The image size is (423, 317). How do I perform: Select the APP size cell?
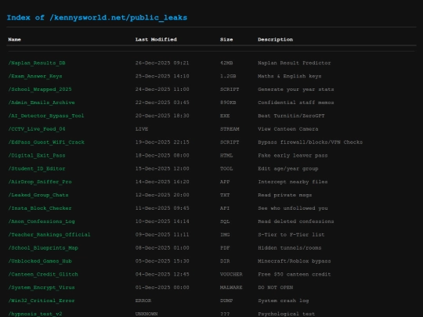[225, 182]
